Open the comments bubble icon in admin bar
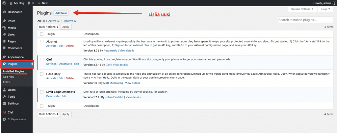The width and height of the screenshot is (337, 133). coord(29,3)
